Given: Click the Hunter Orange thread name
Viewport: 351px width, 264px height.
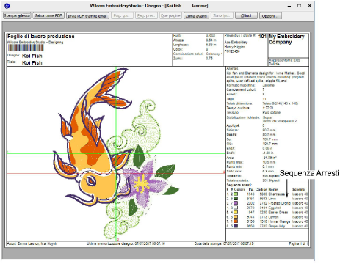Looking at the screenshot, I should [x=279, y=221].
